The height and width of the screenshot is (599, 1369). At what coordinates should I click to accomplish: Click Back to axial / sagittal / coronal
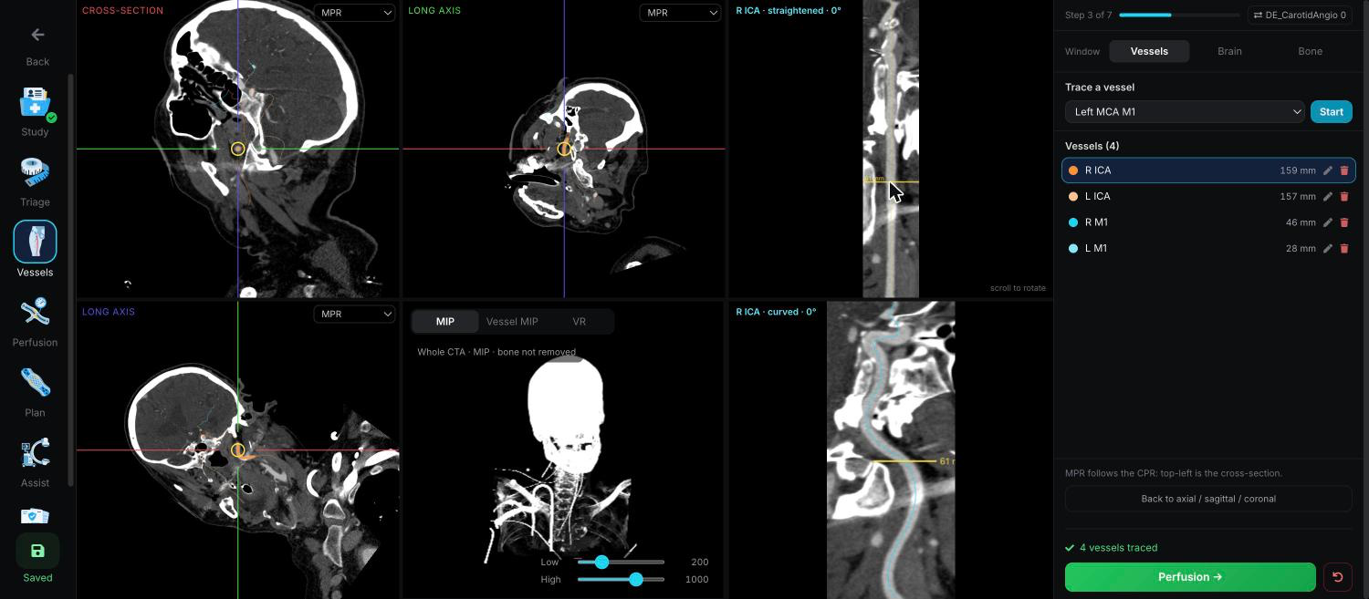[x=1208, y=499]
